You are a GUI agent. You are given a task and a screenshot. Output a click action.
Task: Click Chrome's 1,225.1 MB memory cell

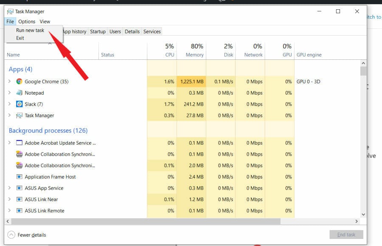(x=191, y=81)
